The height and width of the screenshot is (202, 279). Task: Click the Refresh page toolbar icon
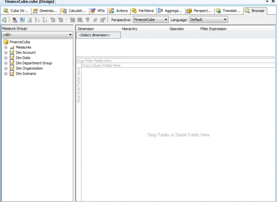coord(30,20)
